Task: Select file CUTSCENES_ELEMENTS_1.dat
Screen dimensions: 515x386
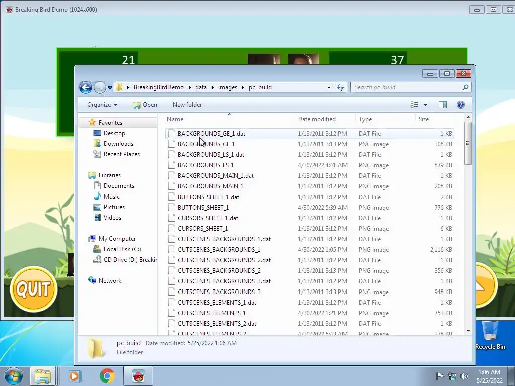Action: (x=217, y=302)
